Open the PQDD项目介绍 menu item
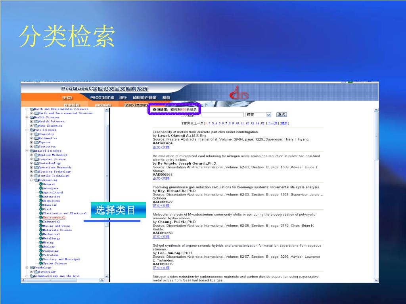This screenshot has height=304, width=406. coord(102,98)
